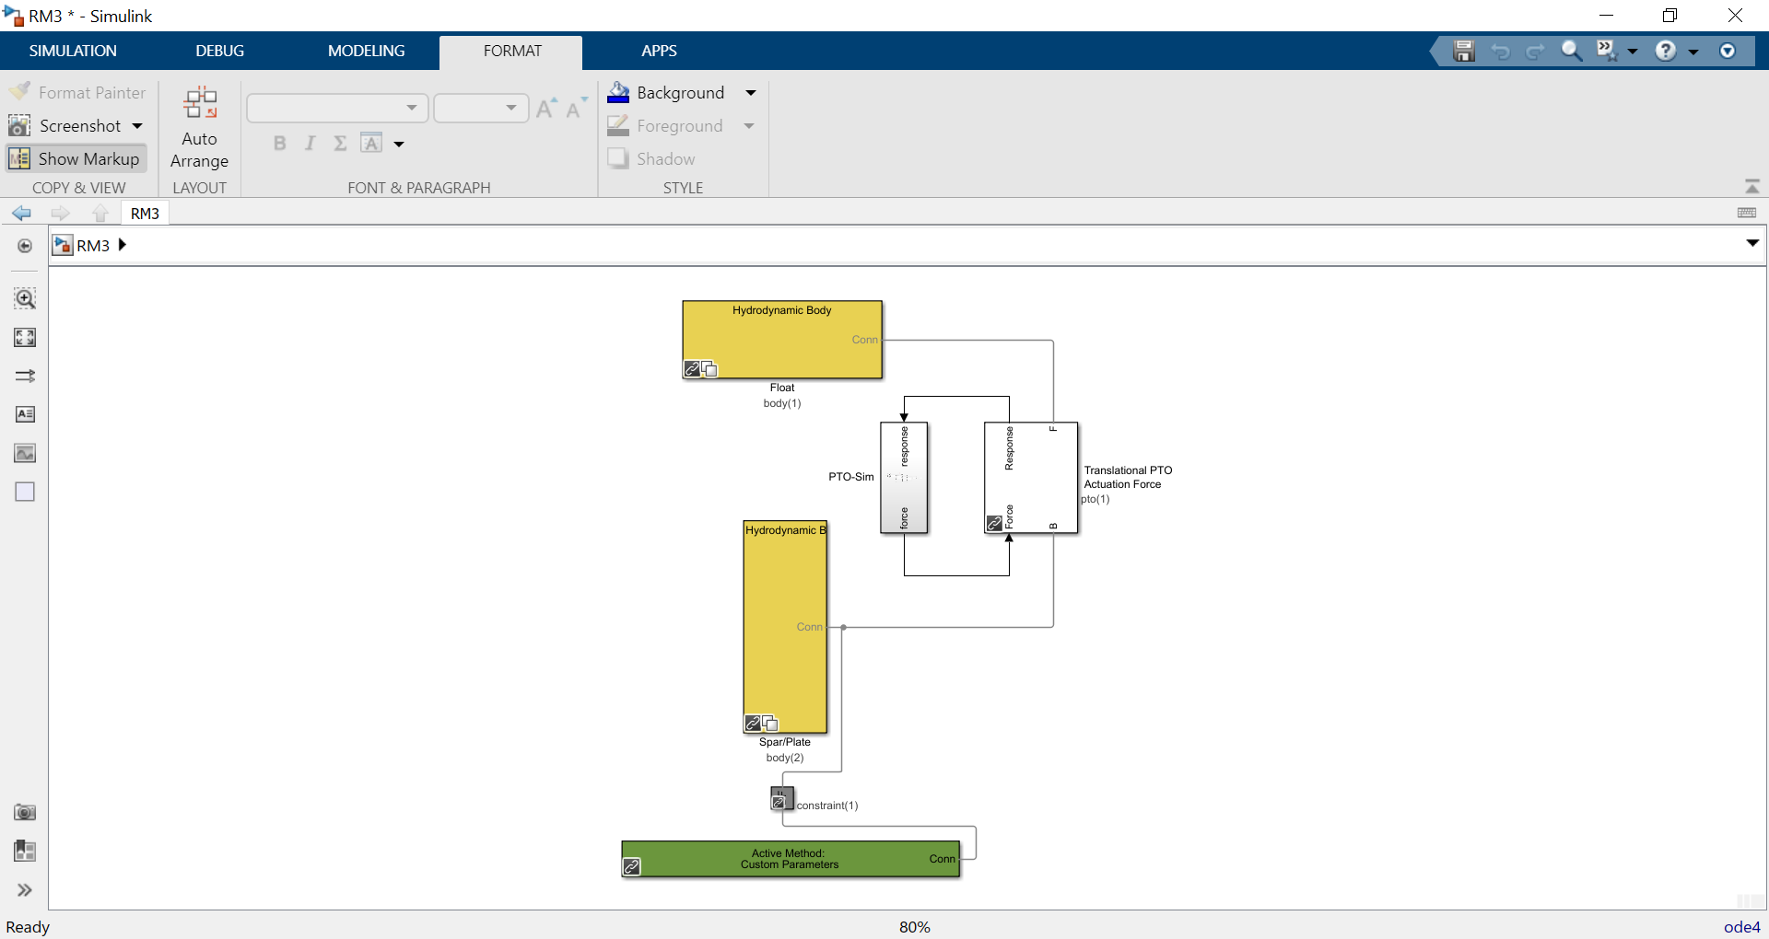
Task: Expand the Screenshot options arrow
Action: point(137,125)
